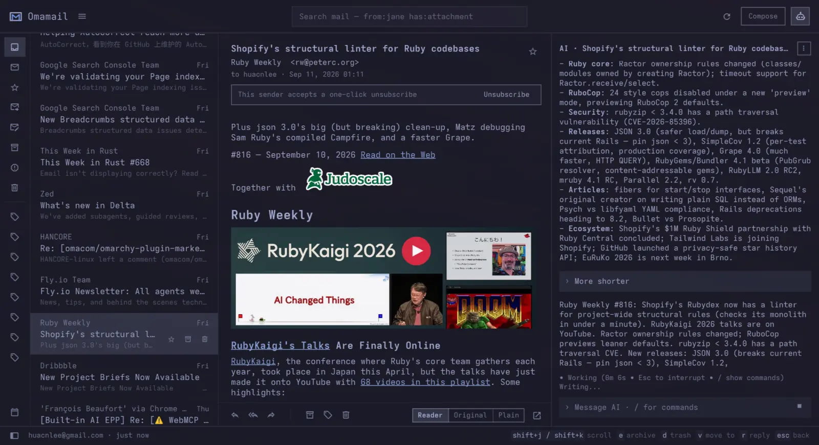Delete the open email via bottom toolbar trash
819x445 pixels.
coord(346,415)
